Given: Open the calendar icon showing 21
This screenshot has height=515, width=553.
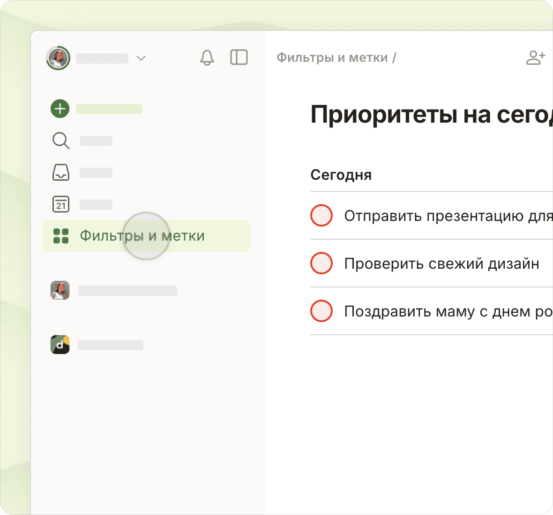Looking at the screenshot, I should [60, 204].
